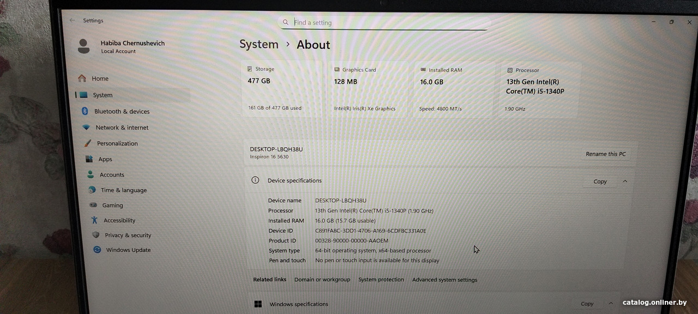This screenshot has height=314, width=698.
Task: Open the Home icon in sidebar
Action: click(x=82, y=78)
